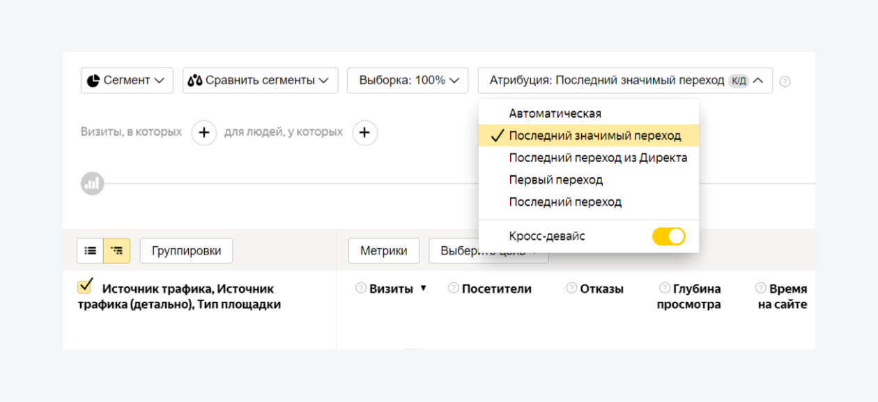Viewport: 878px width, 402px height.
Task: Click the gray chart icon on timeline
Action: (x=92, y=184)
